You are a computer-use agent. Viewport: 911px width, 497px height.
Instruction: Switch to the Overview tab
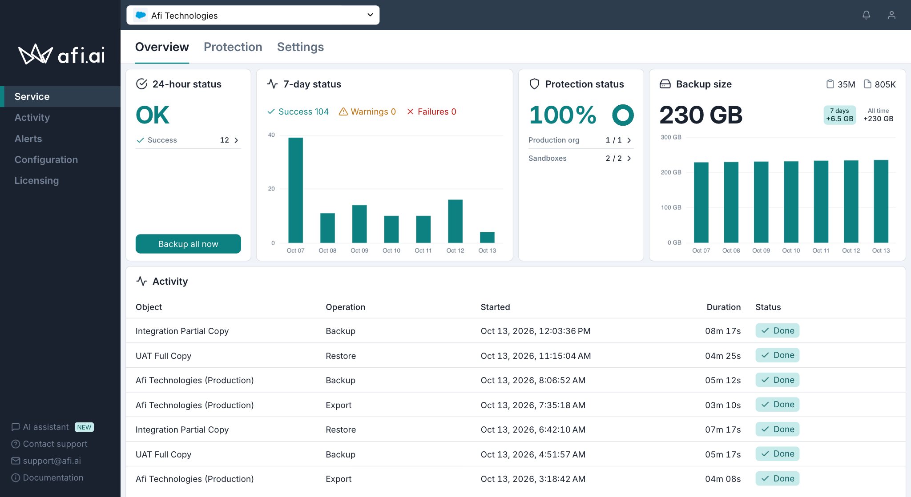click(162, 47)
